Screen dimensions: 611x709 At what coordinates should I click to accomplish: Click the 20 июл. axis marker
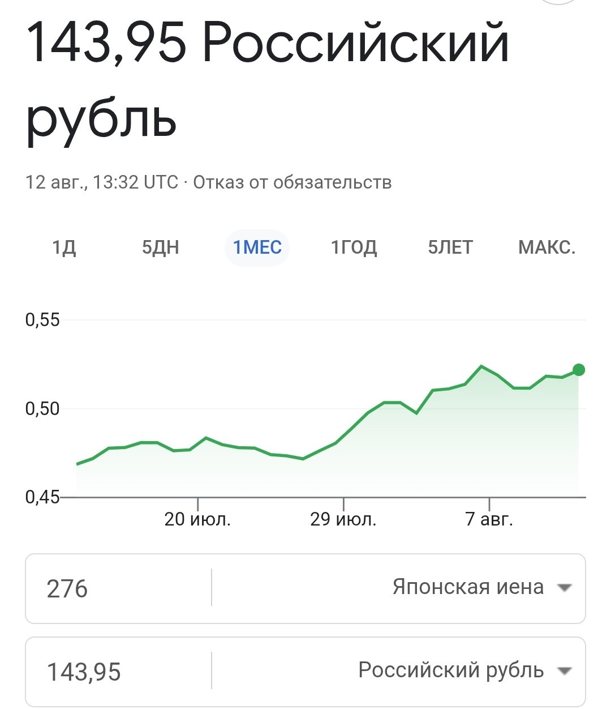pos(197,519)
